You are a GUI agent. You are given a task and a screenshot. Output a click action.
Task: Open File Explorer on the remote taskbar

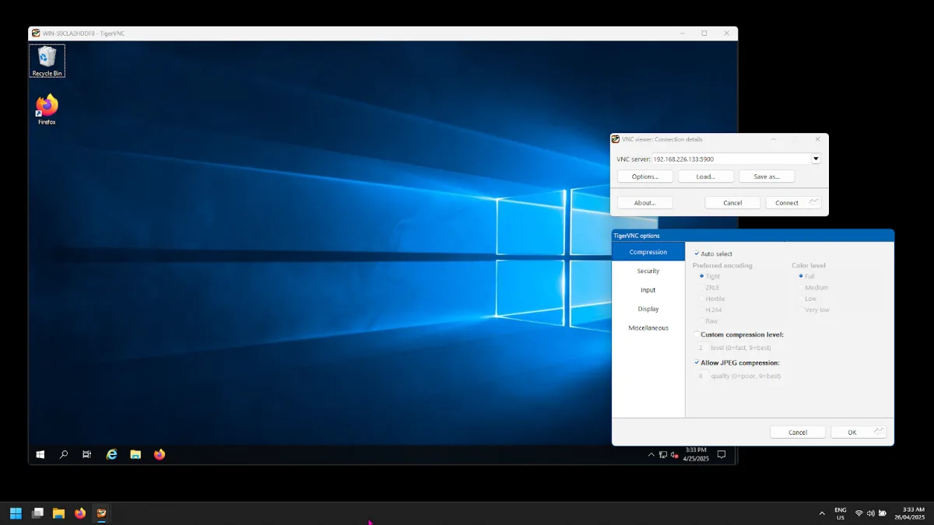coord(135,454)
